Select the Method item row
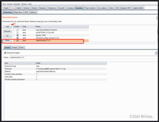The image size is (159, 122). [x=55, y=71]
